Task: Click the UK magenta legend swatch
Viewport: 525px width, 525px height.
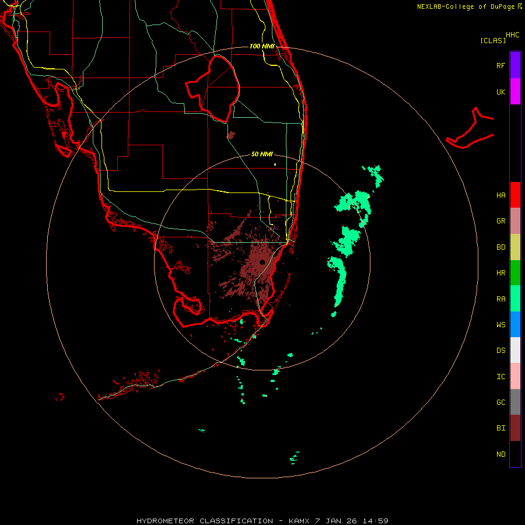Action: [515, 92]
